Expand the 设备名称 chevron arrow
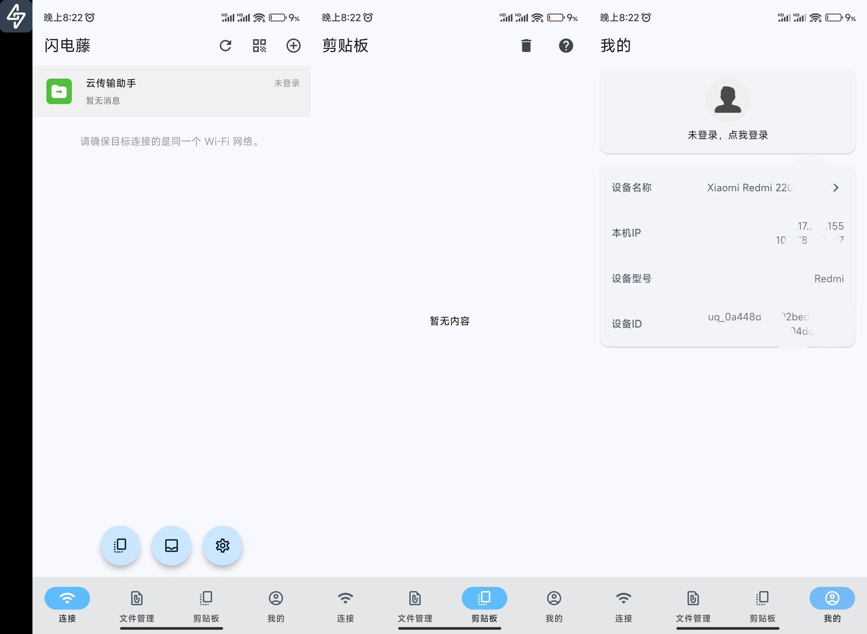Image resolution: width=867 pixels, height=634 pixels. [836, 188]
